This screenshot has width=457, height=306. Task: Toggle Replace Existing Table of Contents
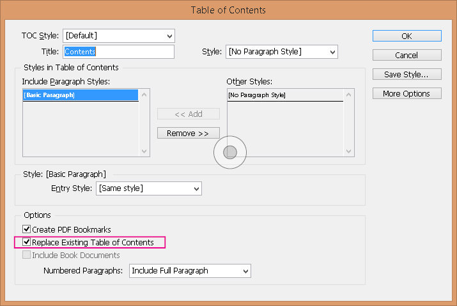pos(26,242)
